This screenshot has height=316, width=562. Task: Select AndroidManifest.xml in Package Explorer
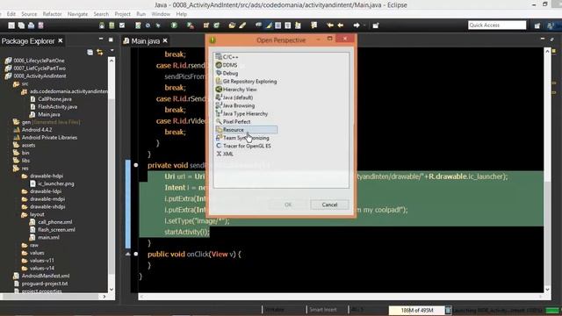41,276
